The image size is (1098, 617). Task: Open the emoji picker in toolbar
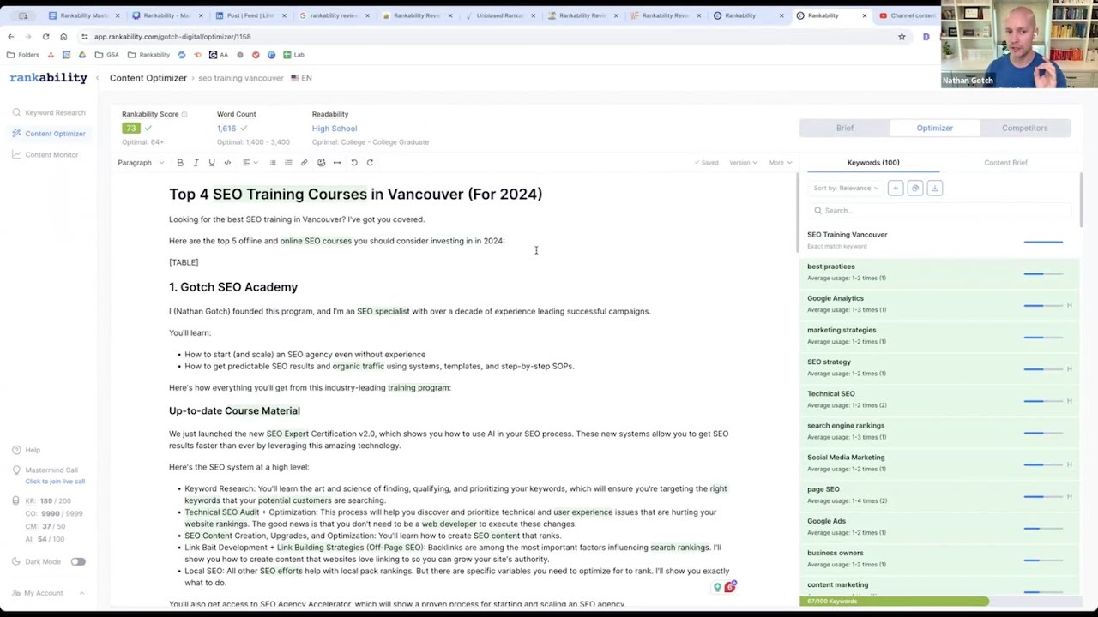click(321, 163)
